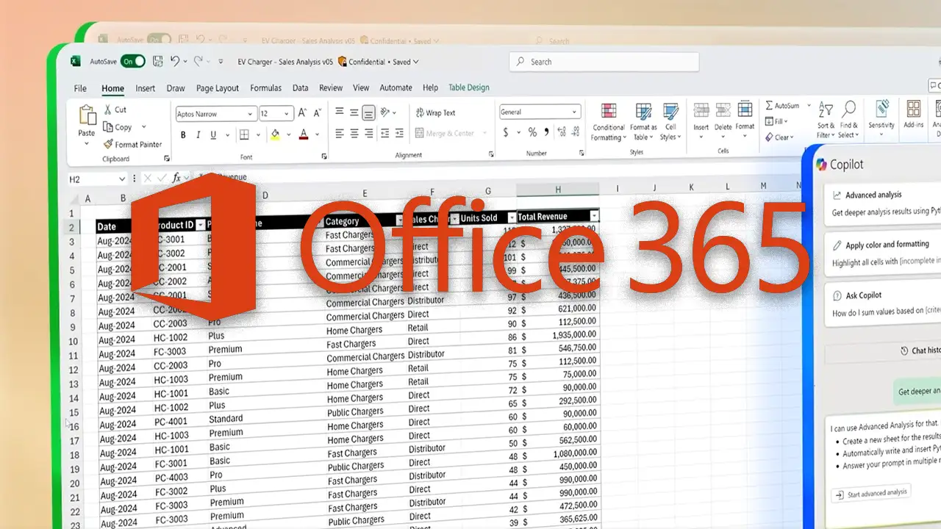Click the Start advanced analysis button
The height and width of the screenshot is (529, 941).
tap(871, 494)
